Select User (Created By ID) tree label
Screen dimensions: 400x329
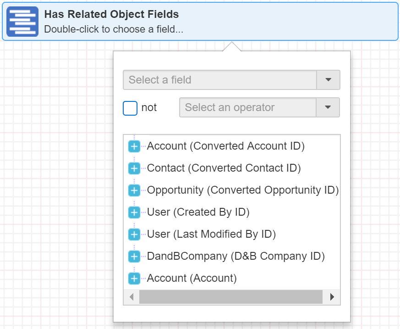[x=198, y=212]
